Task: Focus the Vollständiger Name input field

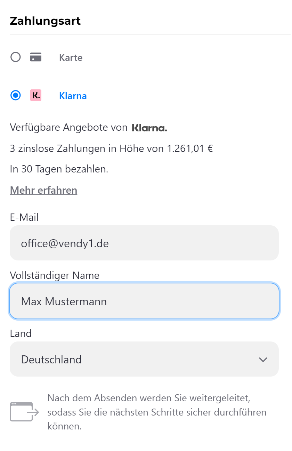Action: pos(144,301)
